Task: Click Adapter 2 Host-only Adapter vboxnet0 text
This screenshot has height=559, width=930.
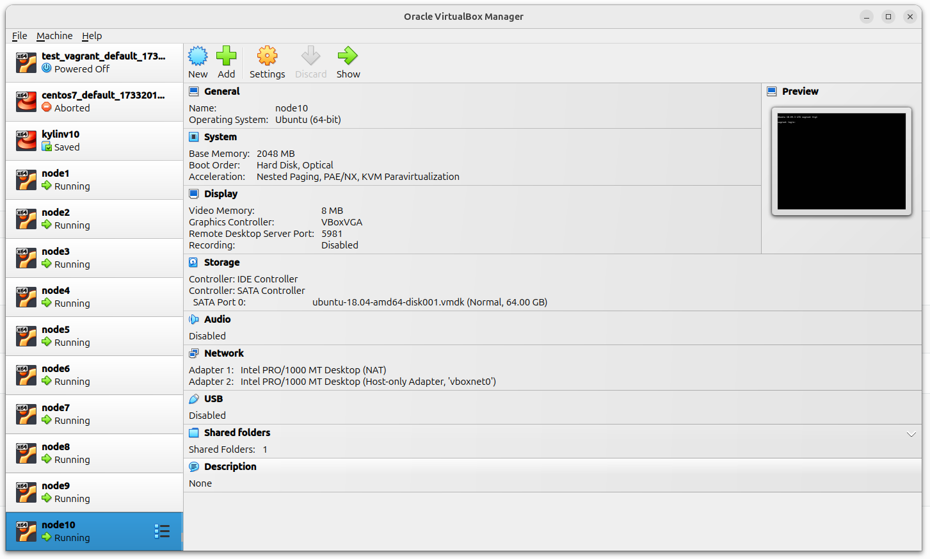Action: click(x=368, y=382)
